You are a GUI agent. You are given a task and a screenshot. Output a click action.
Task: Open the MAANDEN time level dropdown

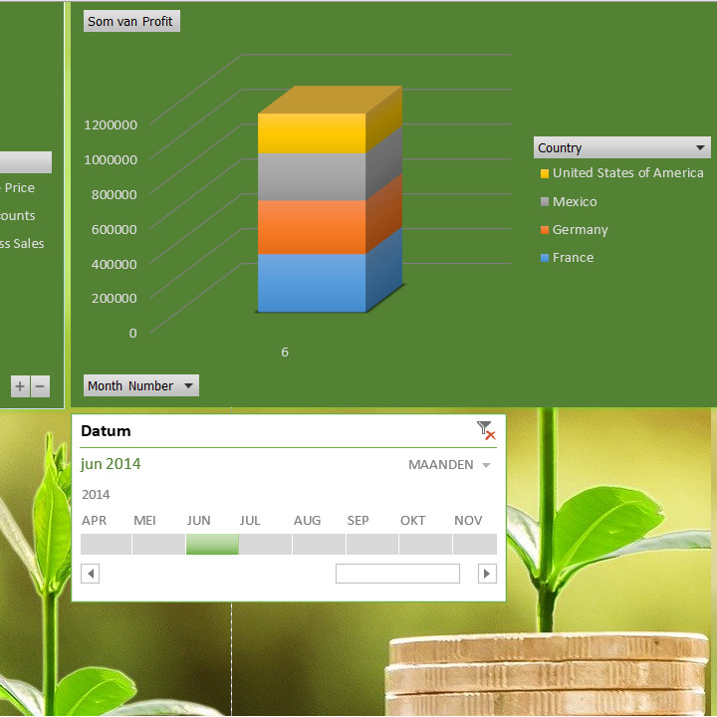click(x=486, y=465)
